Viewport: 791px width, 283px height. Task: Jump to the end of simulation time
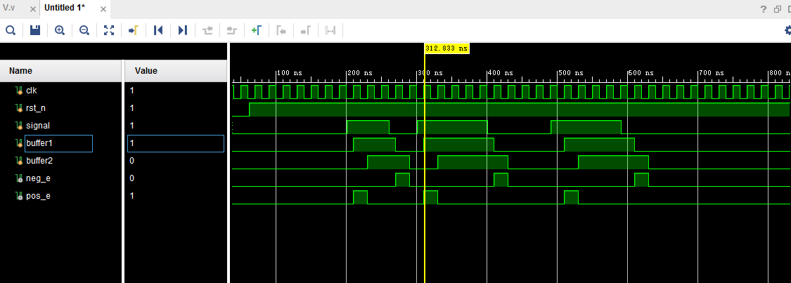click(x=183, y=30)
